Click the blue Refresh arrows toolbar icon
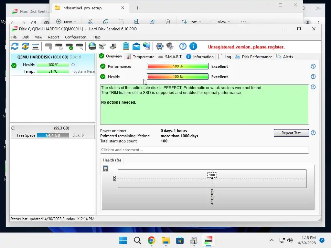The image size is (331, 248). [15, 46]
